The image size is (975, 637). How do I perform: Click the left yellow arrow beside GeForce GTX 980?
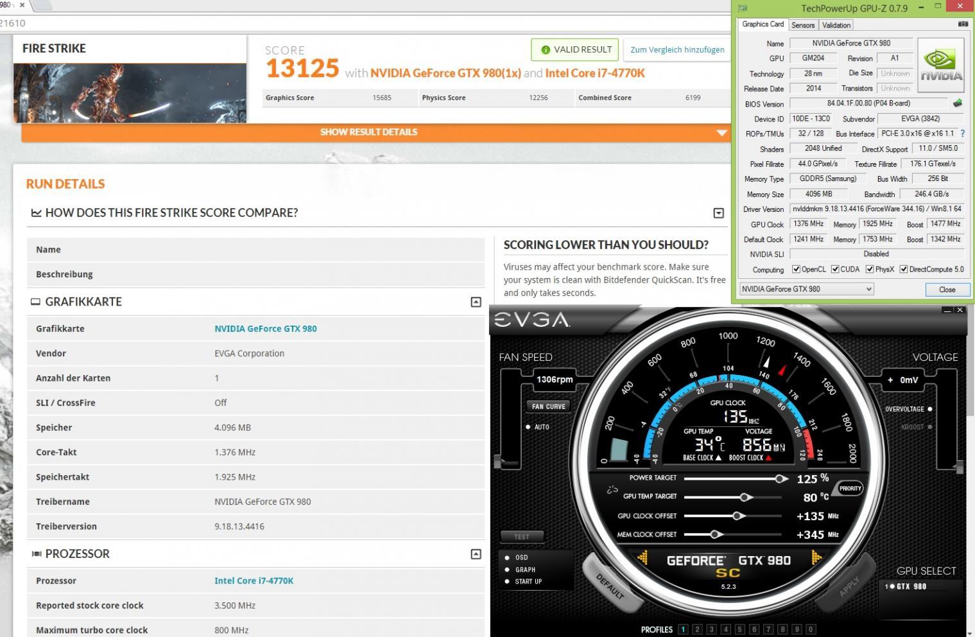pos(643,559)
